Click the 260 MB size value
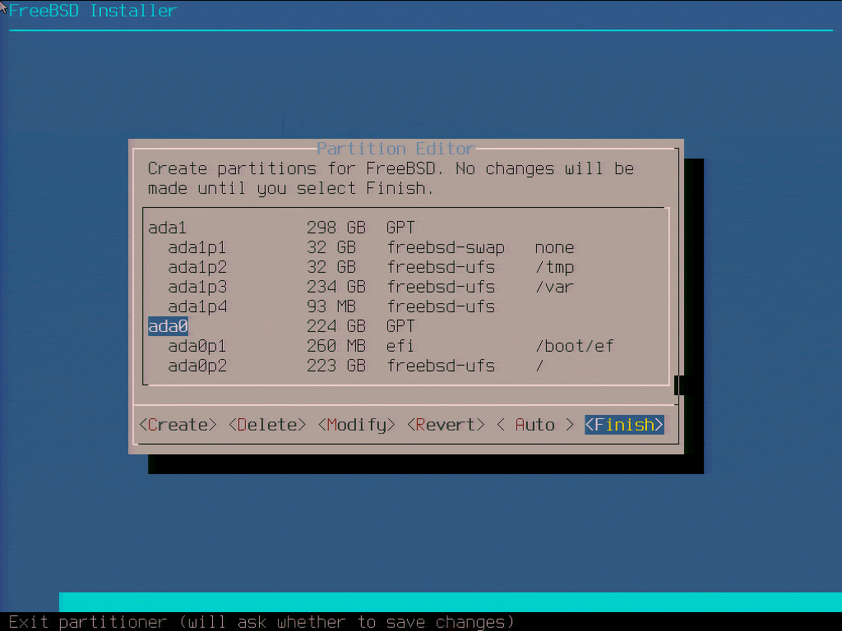The width and height of the screenshot is (842, 631). click(336, 346)
